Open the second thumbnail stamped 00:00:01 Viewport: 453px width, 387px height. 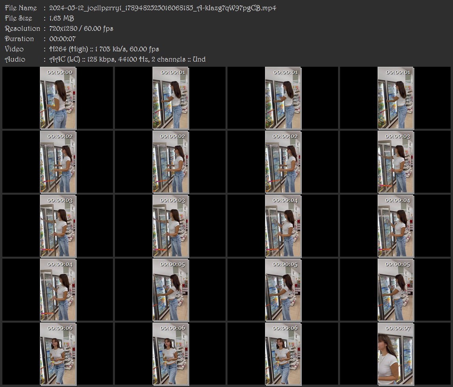[x=283, y=98]
